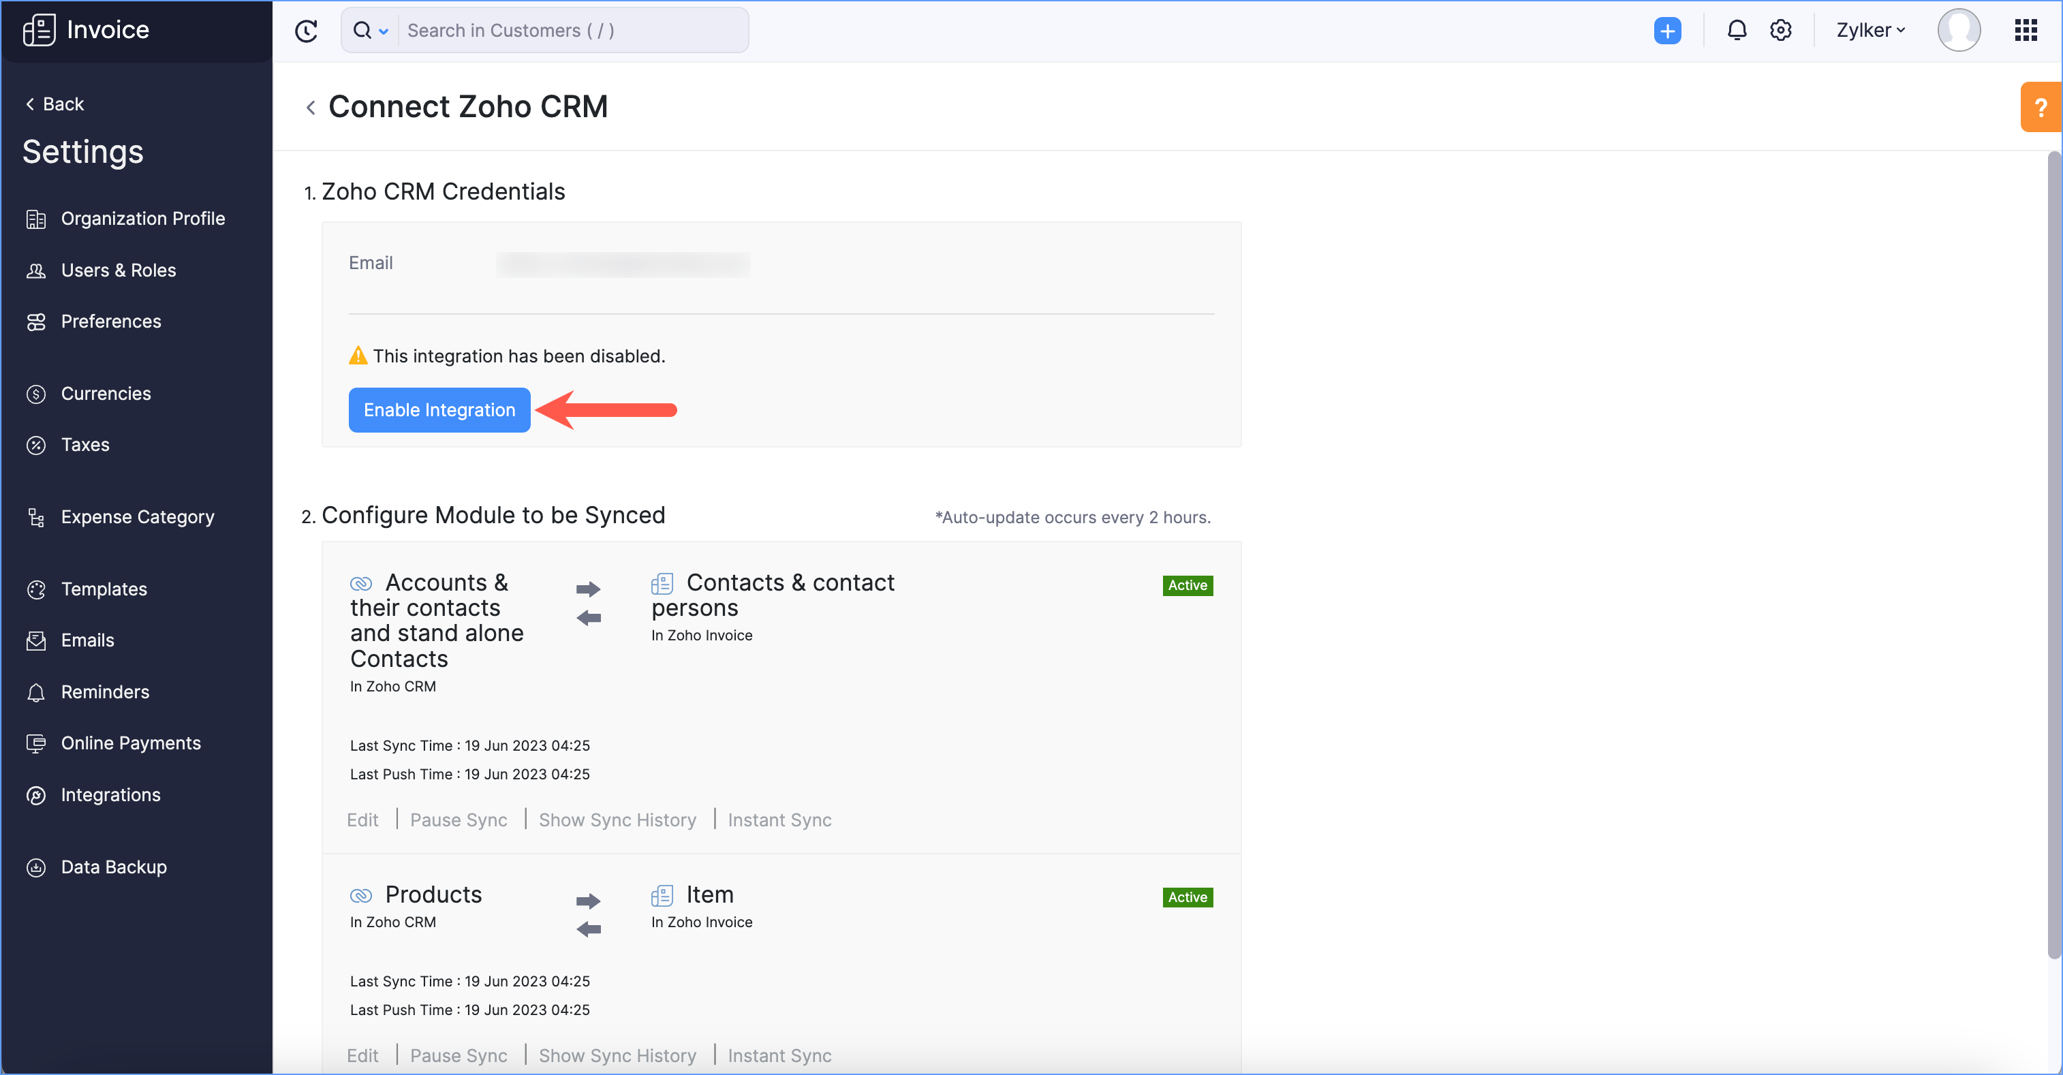Screen dimensions: 2063x1075
Task: Click back chevron beside Connect Zoho CRM
Action: 311,108
